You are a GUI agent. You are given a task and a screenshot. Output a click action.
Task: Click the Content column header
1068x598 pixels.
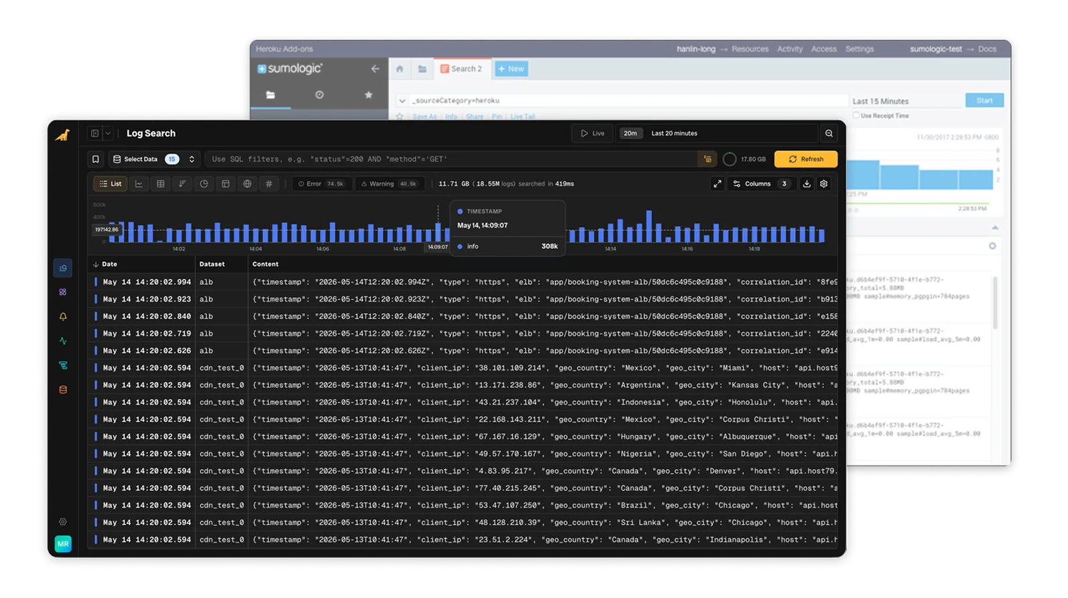click(265, 264)
